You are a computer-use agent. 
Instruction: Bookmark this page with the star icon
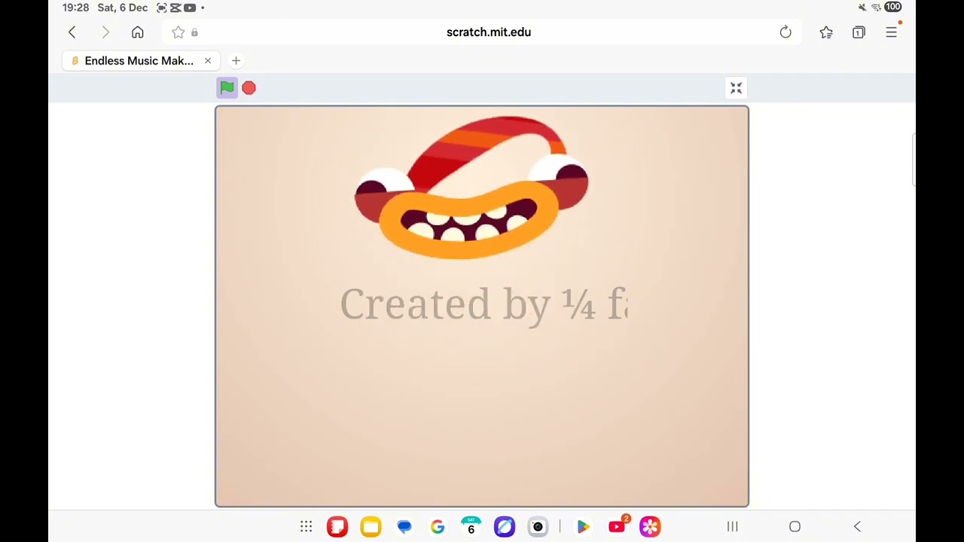coord(178,32)
